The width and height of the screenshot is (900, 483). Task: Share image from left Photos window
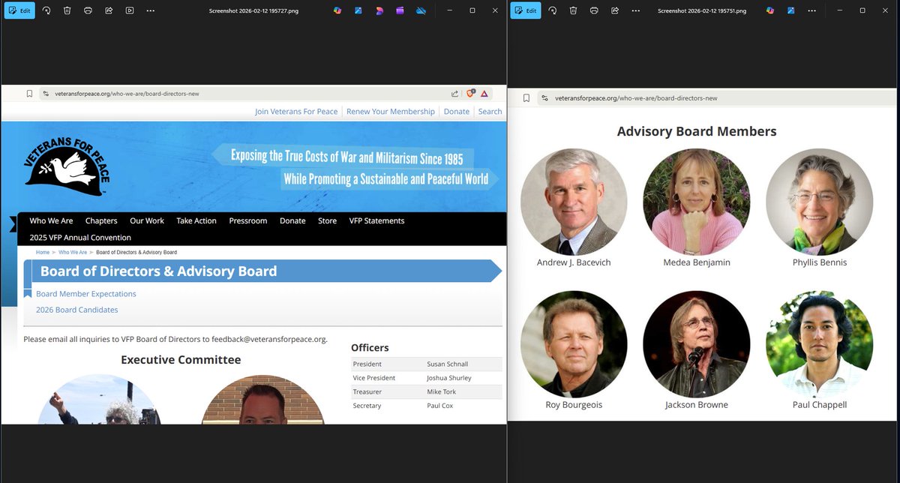(109, 10)
